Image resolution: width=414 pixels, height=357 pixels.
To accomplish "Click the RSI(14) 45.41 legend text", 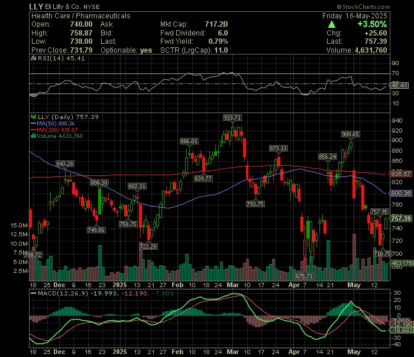I will click(62, 59).
